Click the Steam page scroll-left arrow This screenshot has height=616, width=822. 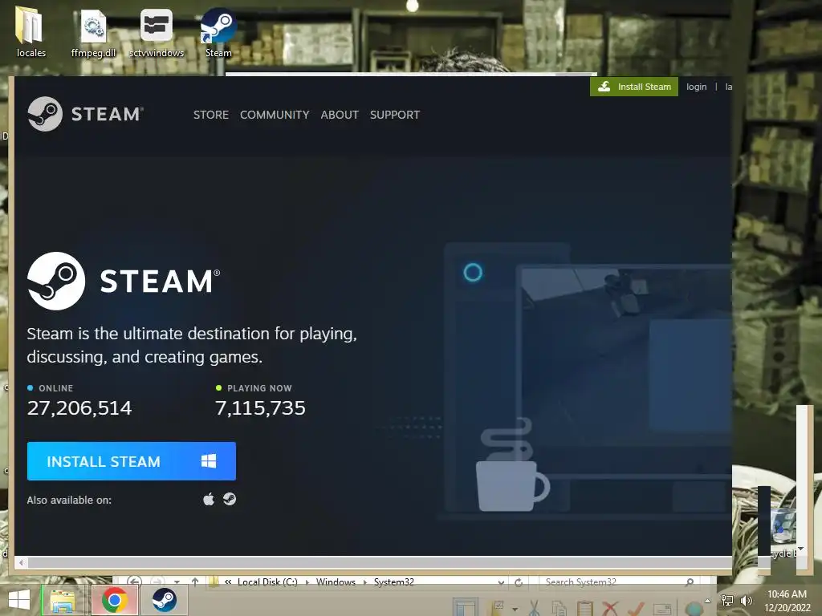click(x=21, y=562)
